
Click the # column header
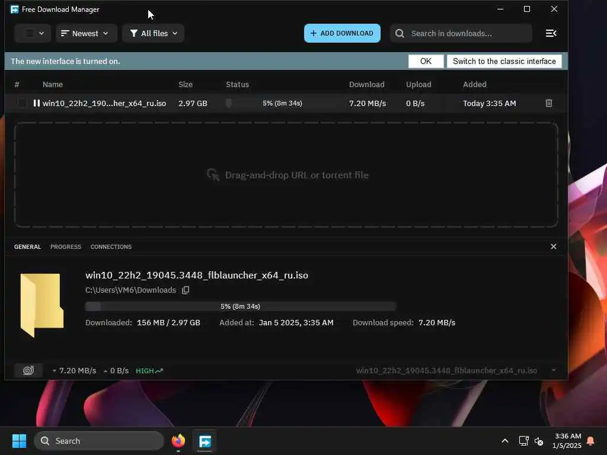click(17, 84)
